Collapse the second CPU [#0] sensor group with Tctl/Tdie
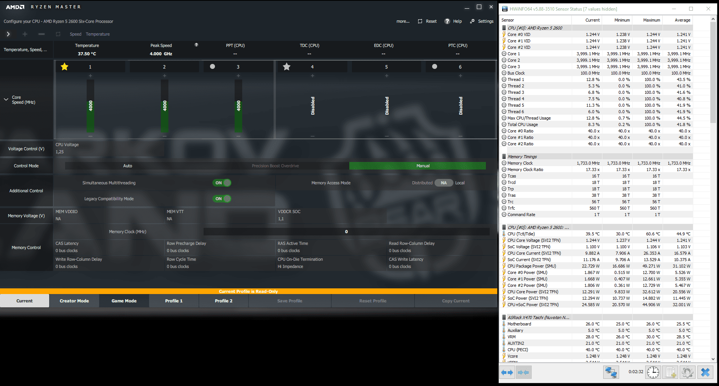The image size is (719, 386). (x=504, y=227)
